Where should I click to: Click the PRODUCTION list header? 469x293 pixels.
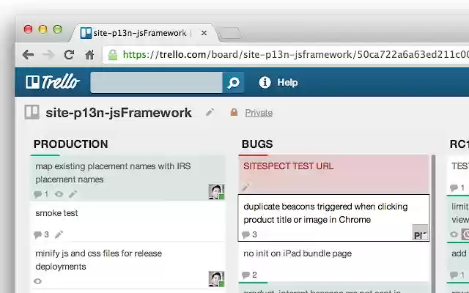click(71, 144)
